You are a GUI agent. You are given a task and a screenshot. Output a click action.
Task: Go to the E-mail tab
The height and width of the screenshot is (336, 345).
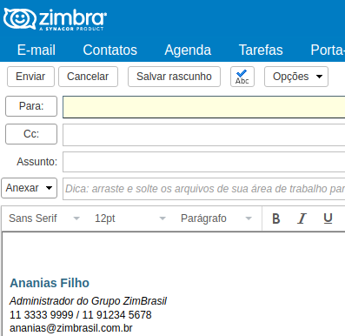(x=36, y=50)
